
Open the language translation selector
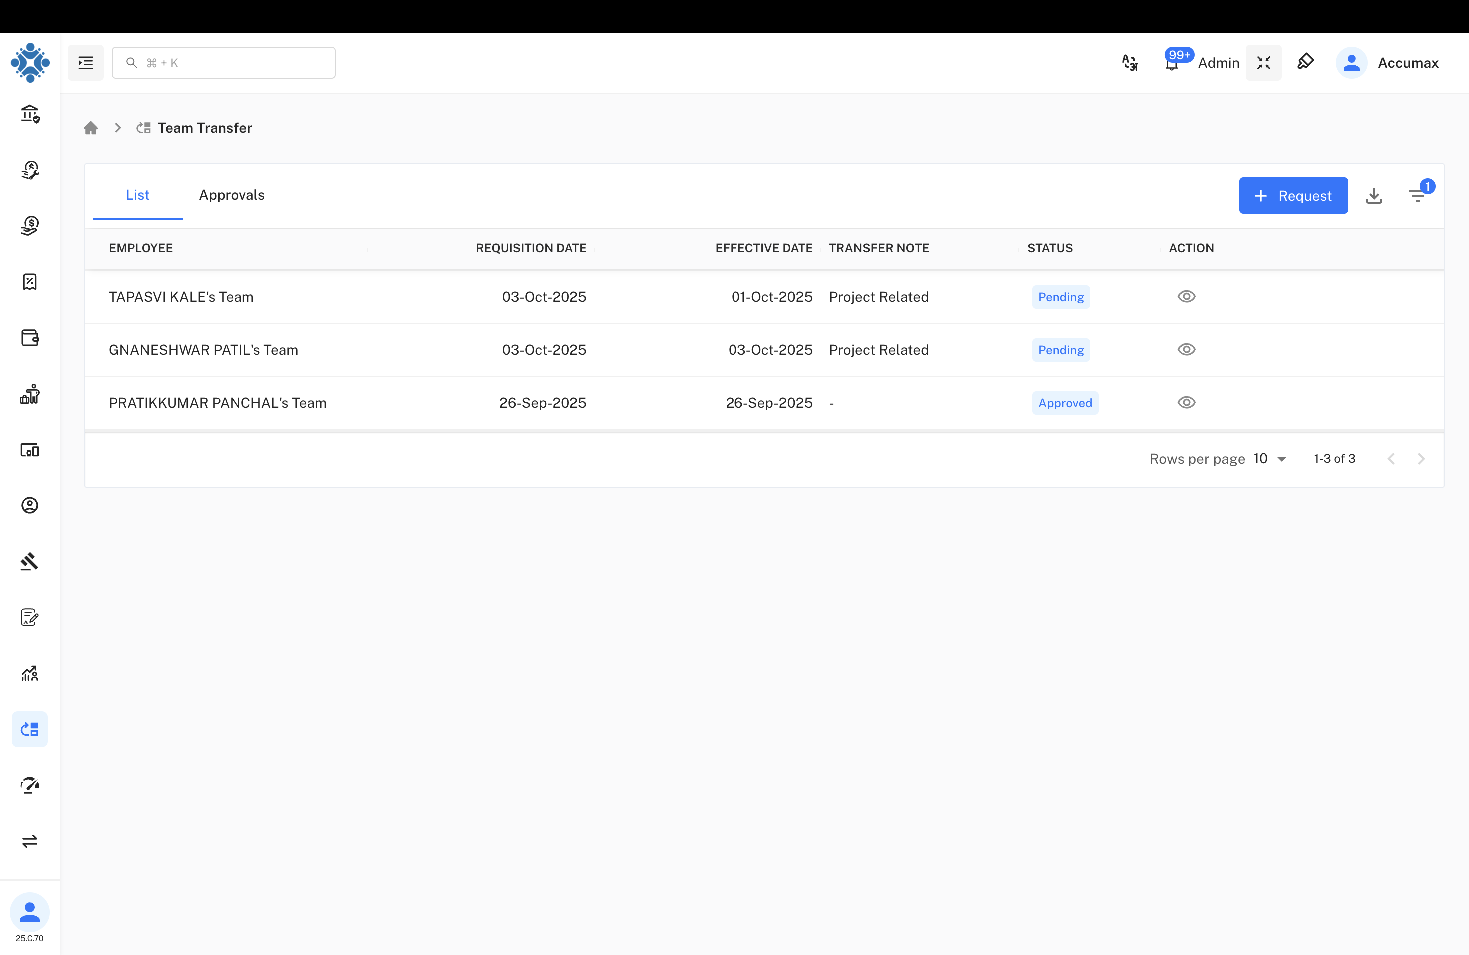1130,62
